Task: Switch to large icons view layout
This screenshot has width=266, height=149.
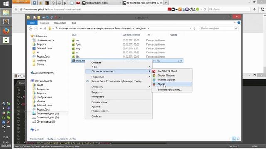Action: click(238, 139)
